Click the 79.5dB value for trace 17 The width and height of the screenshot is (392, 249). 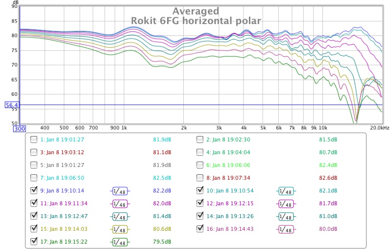point(162,242)
